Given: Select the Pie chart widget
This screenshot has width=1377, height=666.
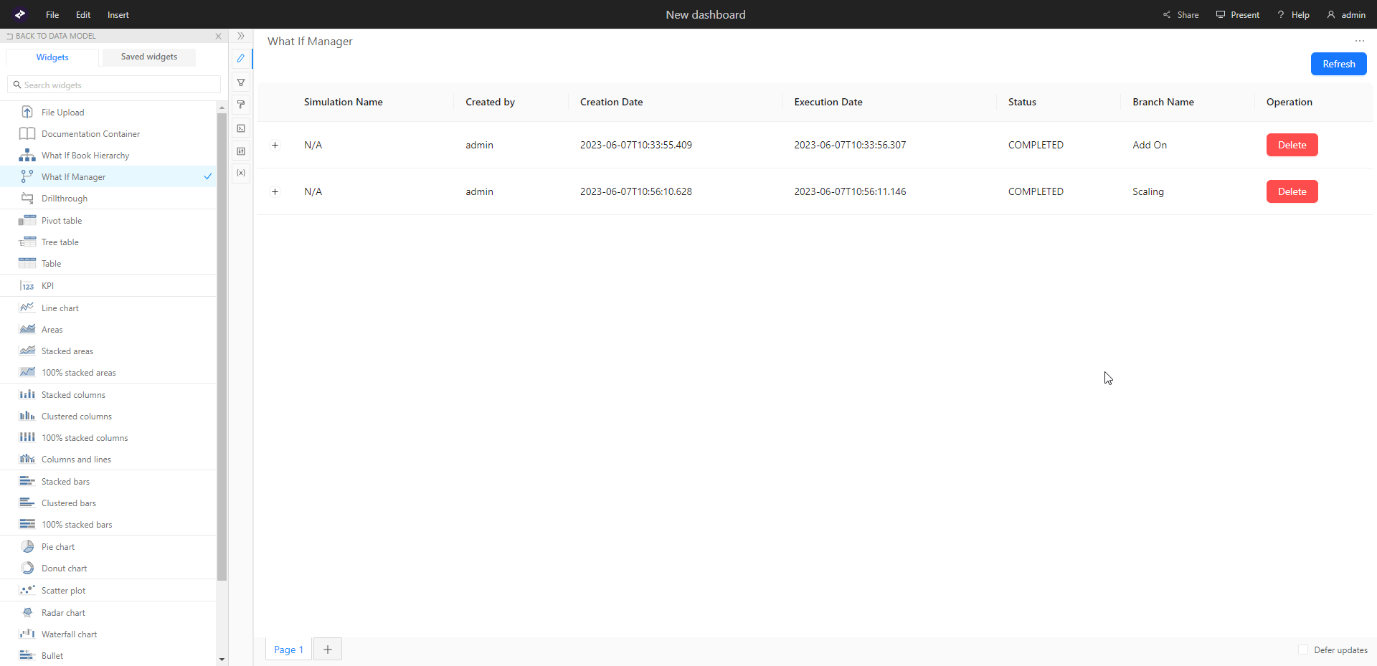Looking at the screenshot, I should coord(58,547).
